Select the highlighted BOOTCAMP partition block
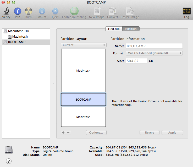This screenshot has width=193, height=167. (x=83, y=100)
